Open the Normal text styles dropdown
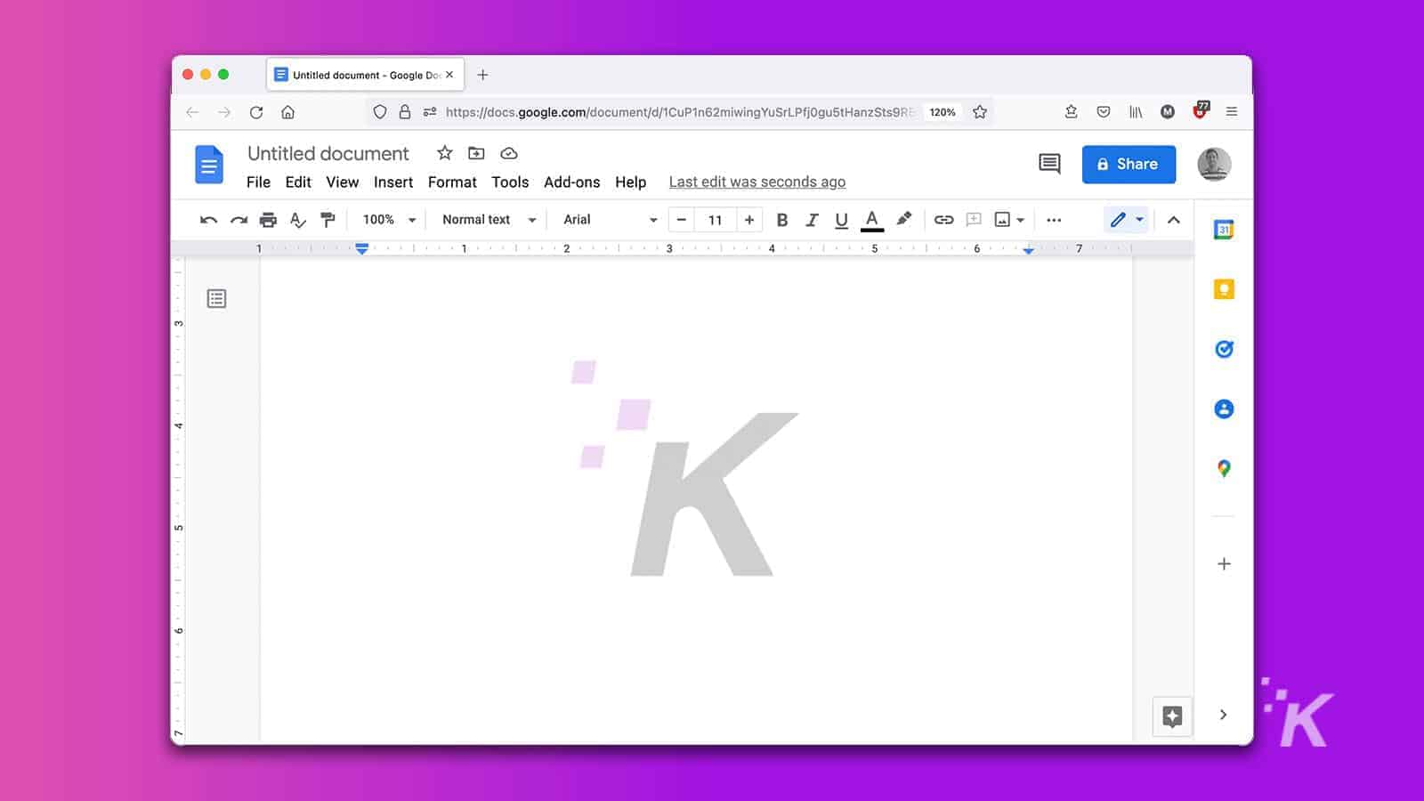 [x=487, y=220]
